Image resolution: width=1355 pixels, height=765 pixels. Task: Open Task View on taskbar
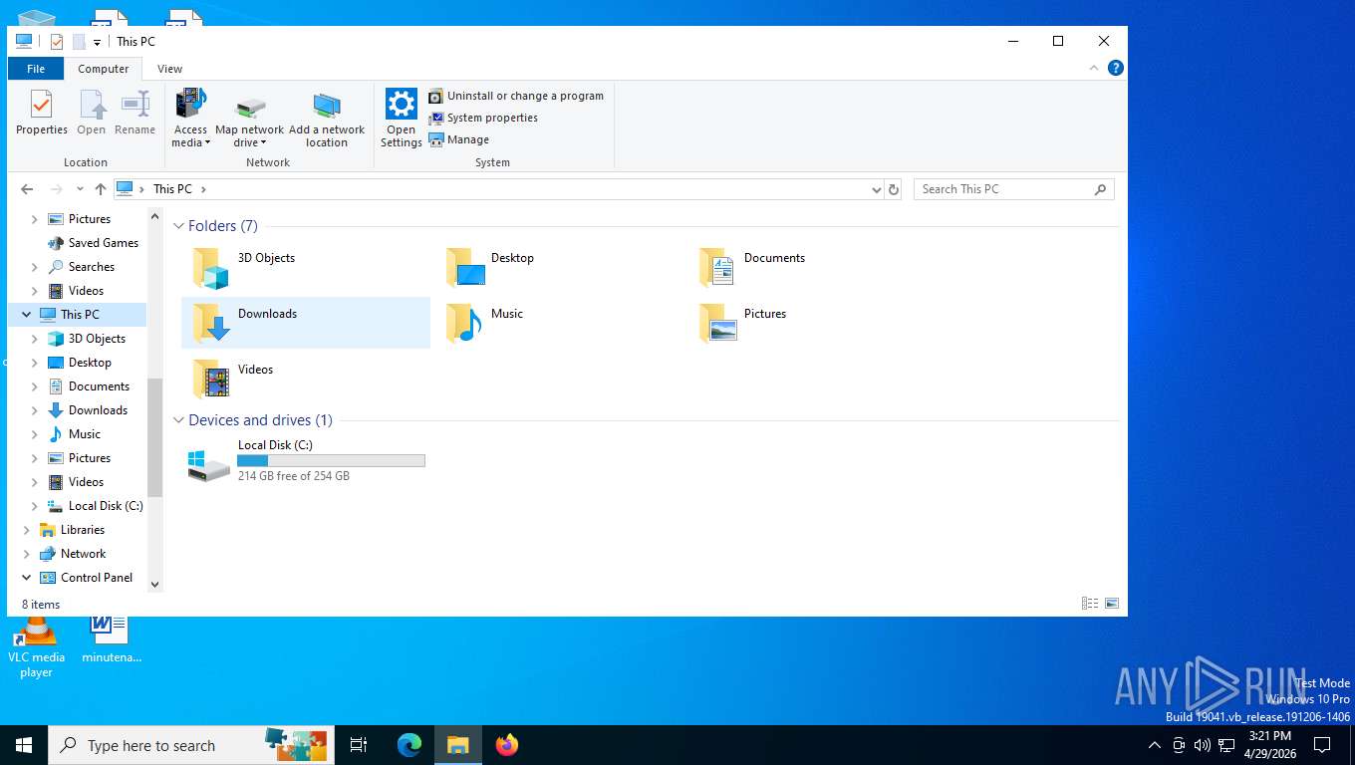(x=359, y=745)
